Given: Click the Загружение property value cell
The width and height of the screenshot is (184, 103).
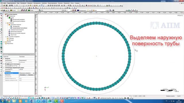Looking at the screenshot, I should (27, 60).
